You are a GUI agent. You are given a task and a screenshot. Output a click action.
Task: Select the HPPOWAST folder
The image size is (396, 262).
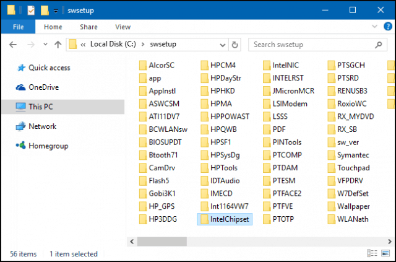[x=225, y=116]
